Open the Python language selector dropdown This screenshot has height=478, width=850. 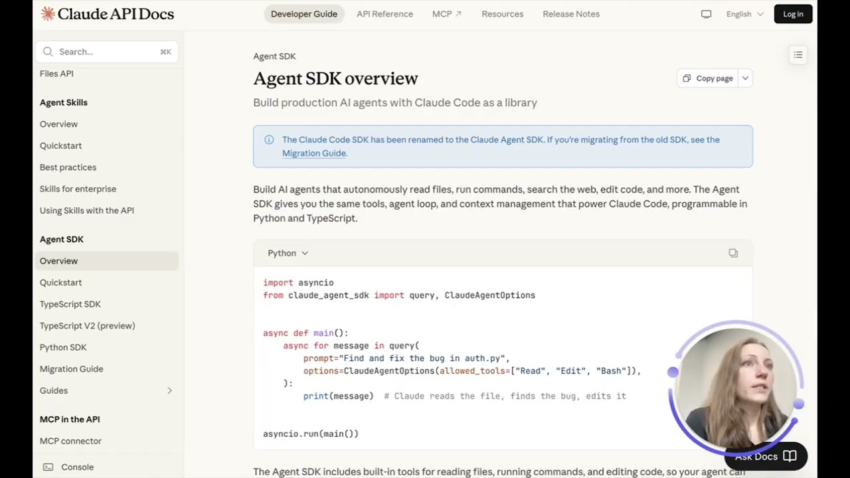pos(288,253)
